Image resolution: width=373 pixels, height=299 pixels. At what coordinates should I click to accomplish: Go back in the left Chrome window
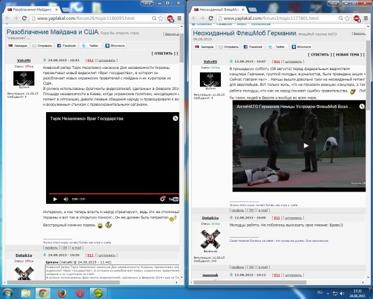point(8,18)
